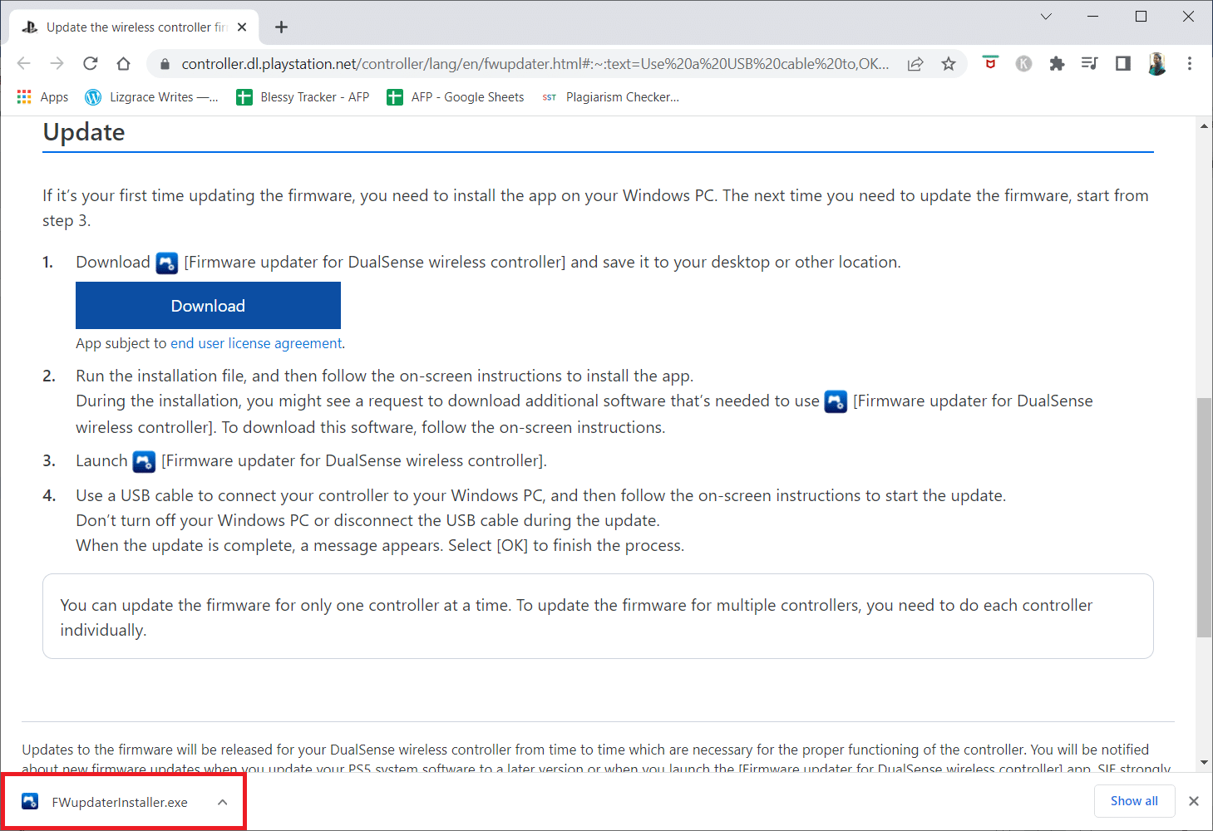The image size is (1213, 831).
Task: Open the tab search dropdown arrow
Action: [x=1045, y=16]
